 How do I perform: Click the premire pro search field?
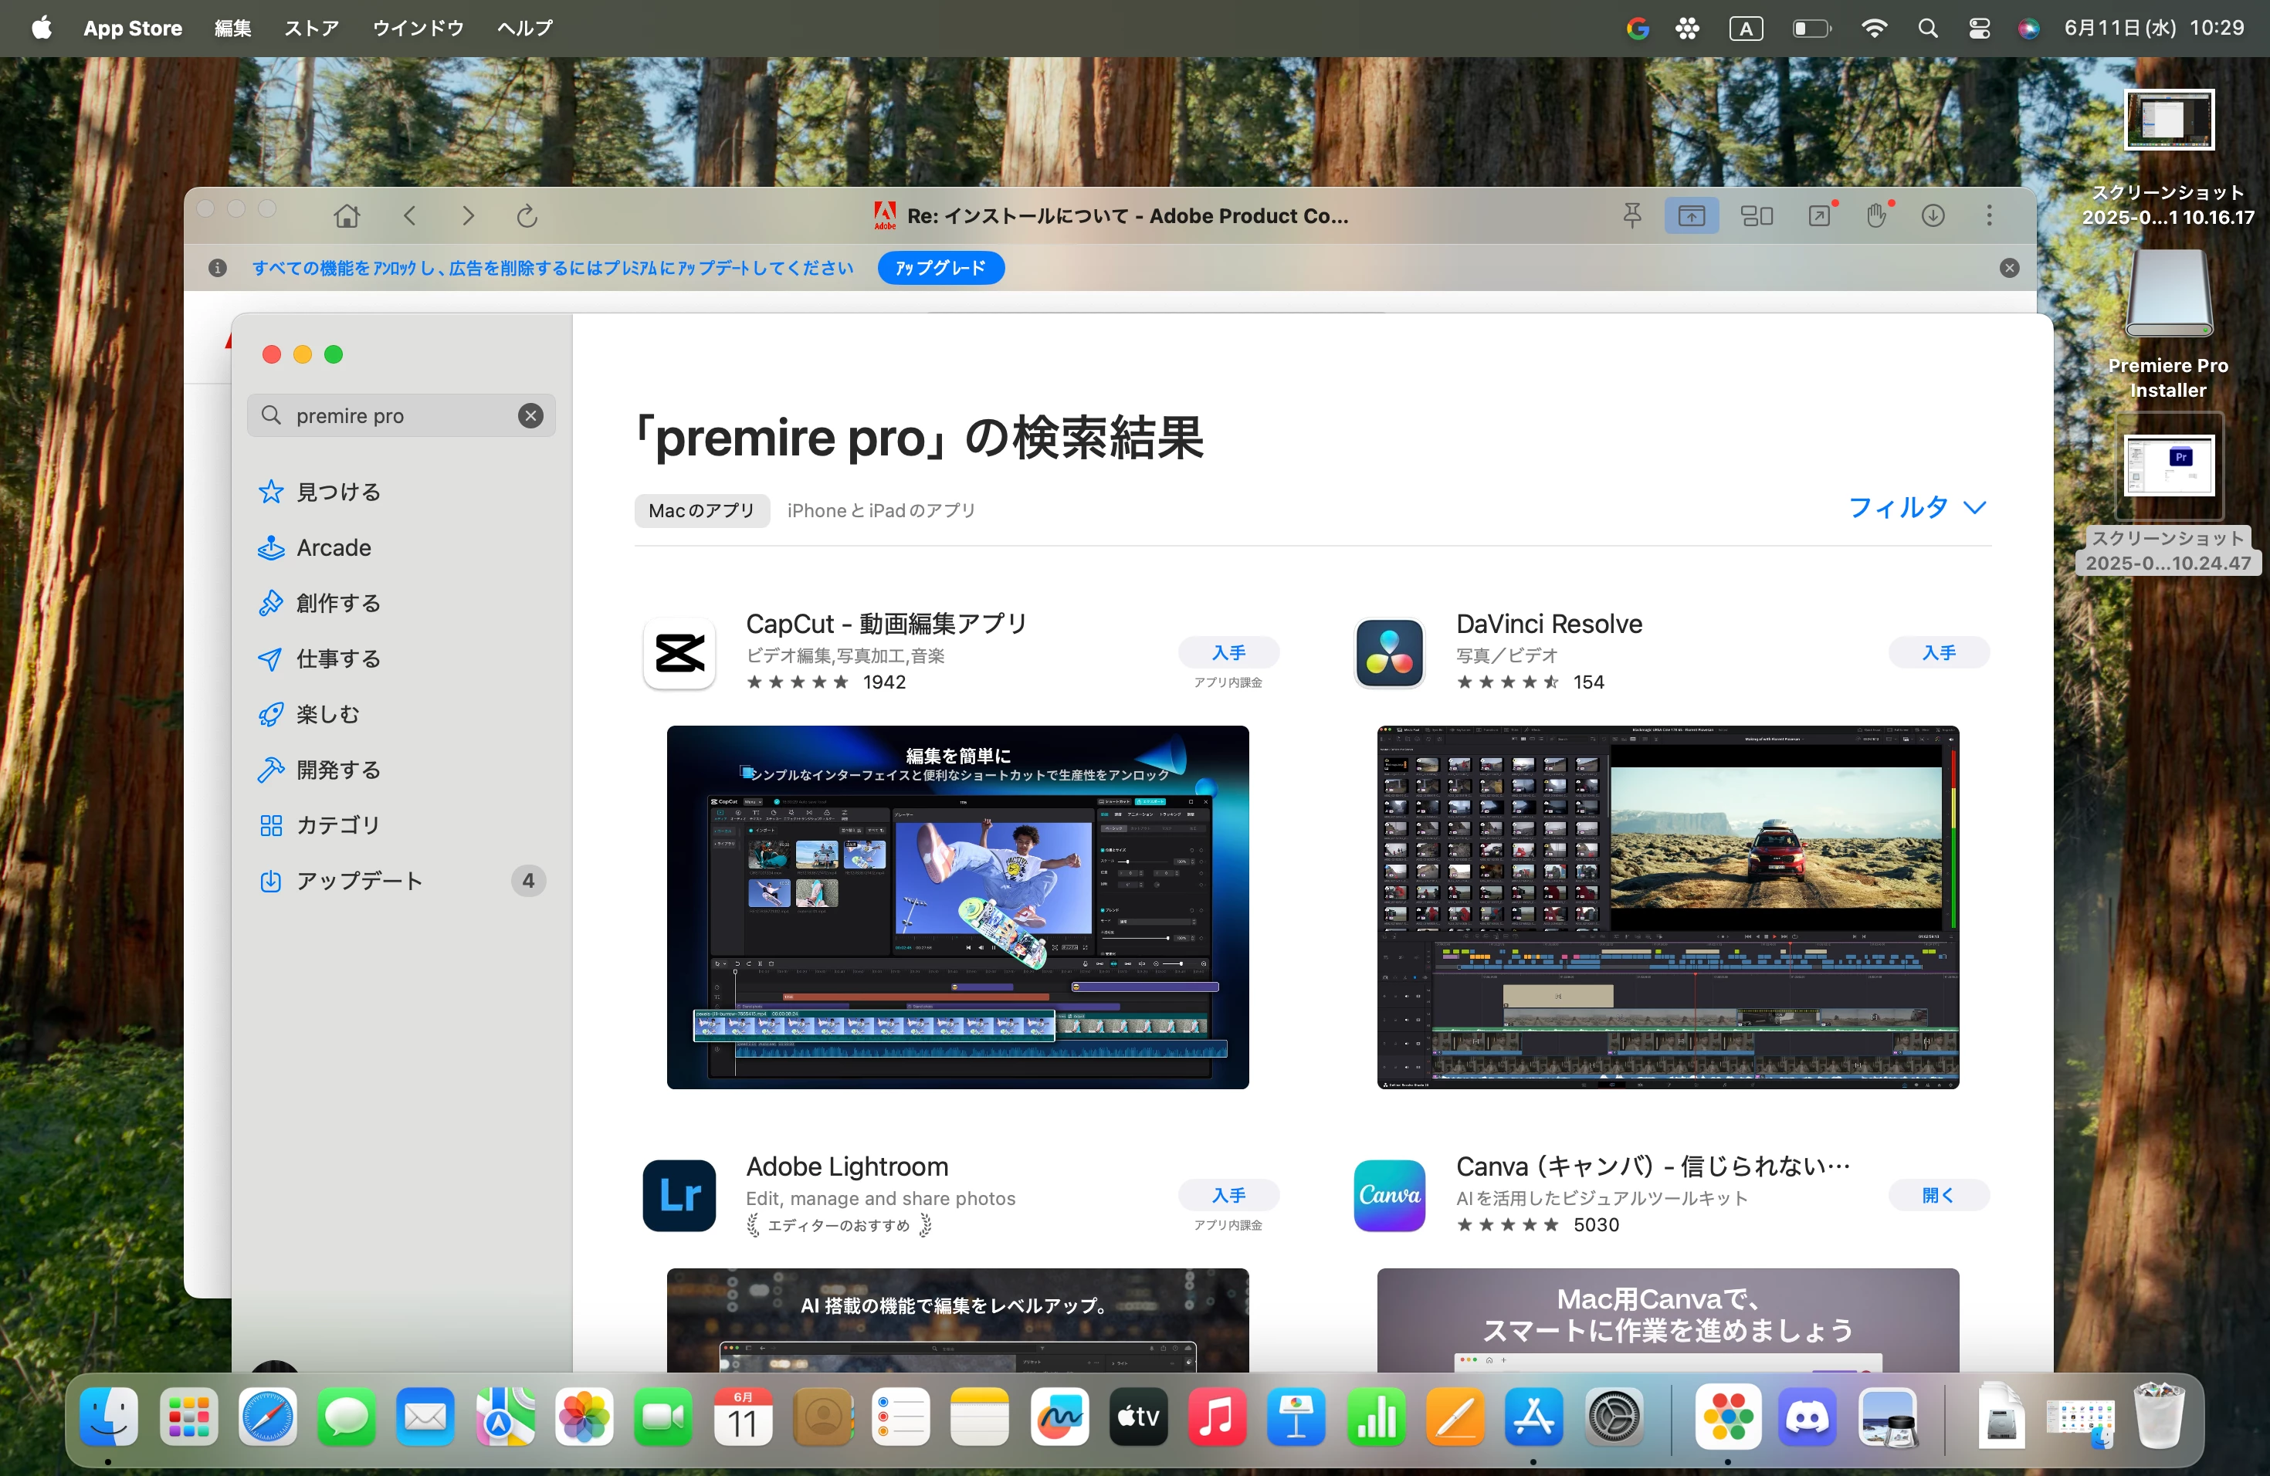pos(401,416)
